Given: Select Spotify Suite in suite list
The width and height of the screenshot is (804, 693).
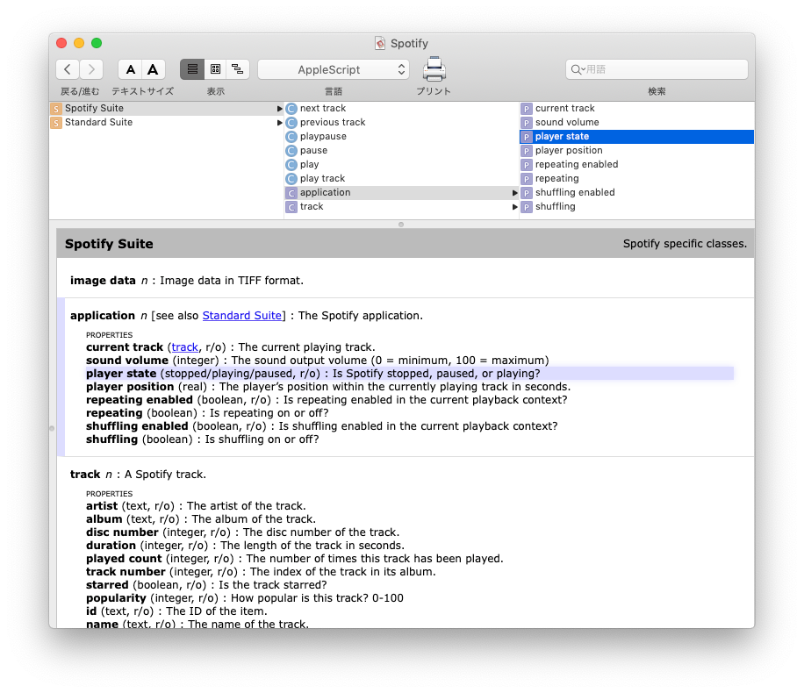Looking at the screenshot, I should (x=167, y=108).
